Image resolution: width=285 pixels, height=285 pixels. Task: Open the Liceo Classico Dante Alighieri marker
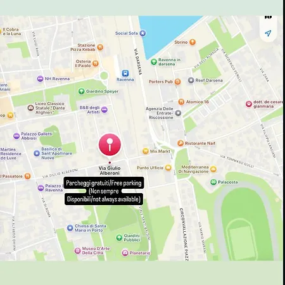pos(31,108)
